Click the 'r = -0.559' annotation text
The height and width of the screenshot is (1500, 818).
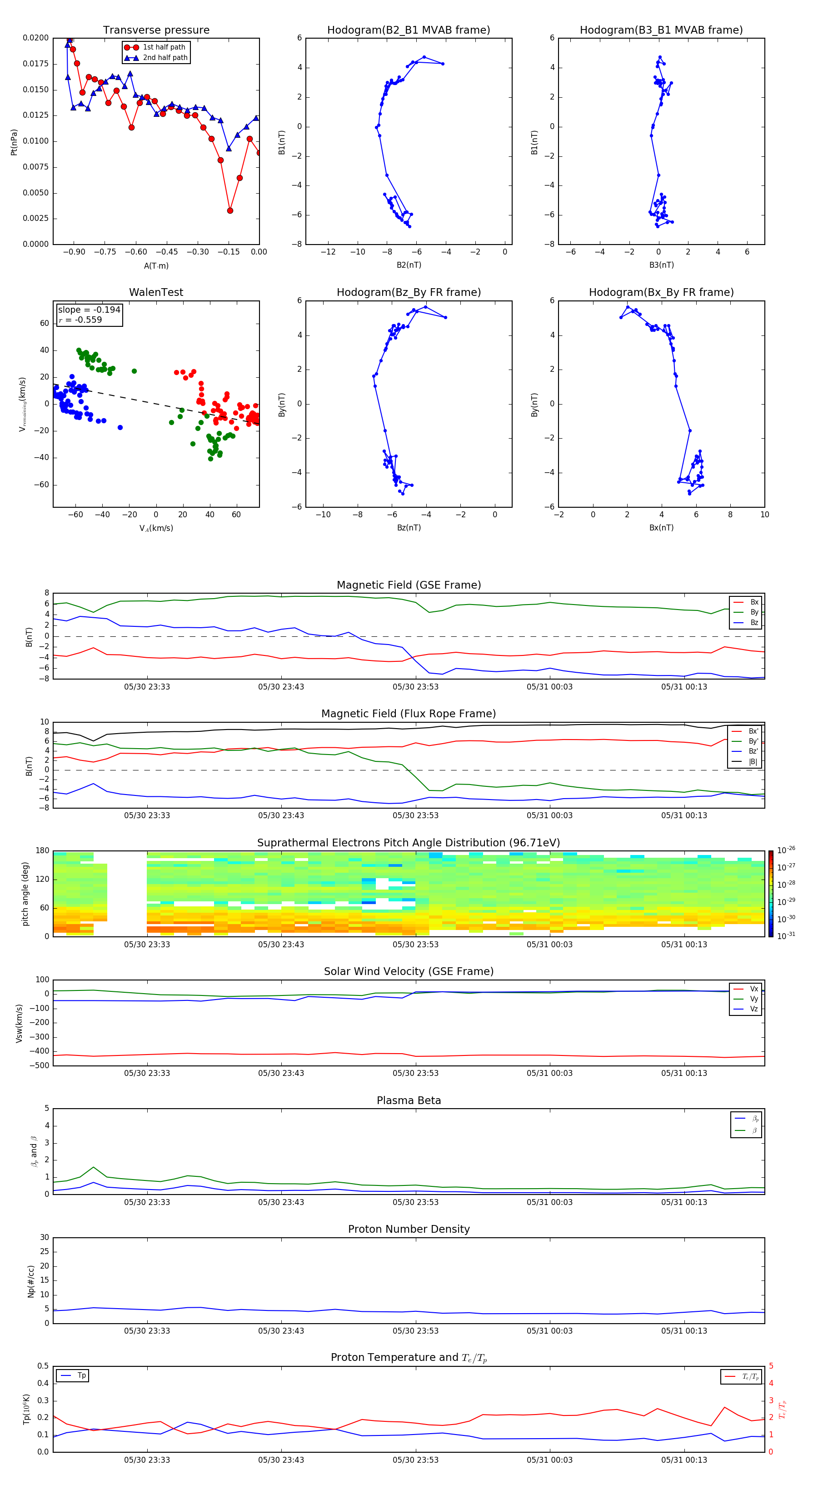pos(80,320)
